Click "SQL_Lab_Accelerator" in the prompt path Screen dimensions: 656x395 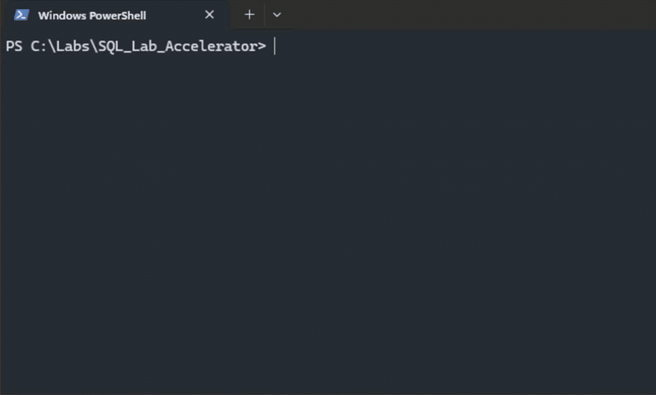(178, 46)
